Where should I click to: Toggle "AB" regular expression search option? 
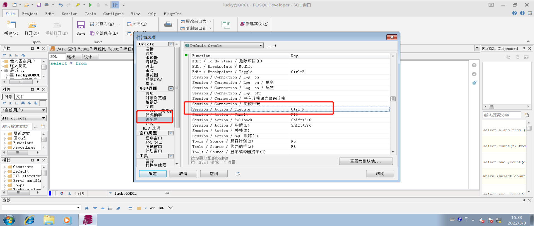171,208
